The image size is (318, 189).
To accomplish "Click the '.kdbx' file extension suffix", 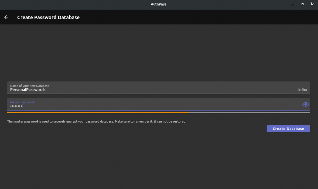I will (x=302, y=90).
